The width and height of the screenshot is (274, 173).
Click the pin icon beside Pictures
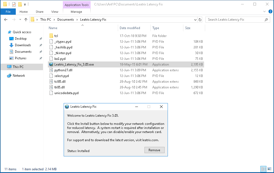click(x=41, y=58)
